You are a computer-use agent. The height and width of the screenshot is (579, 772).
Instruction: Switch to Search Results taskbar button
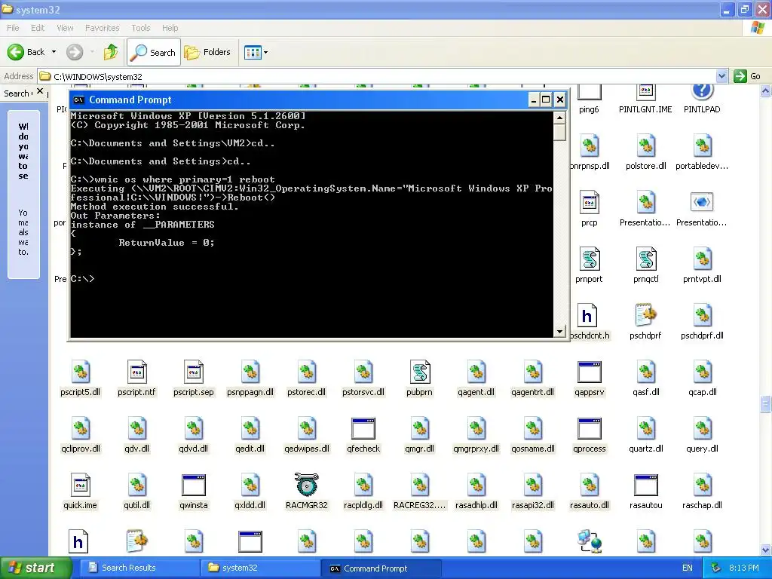click(x=139, y=568)
